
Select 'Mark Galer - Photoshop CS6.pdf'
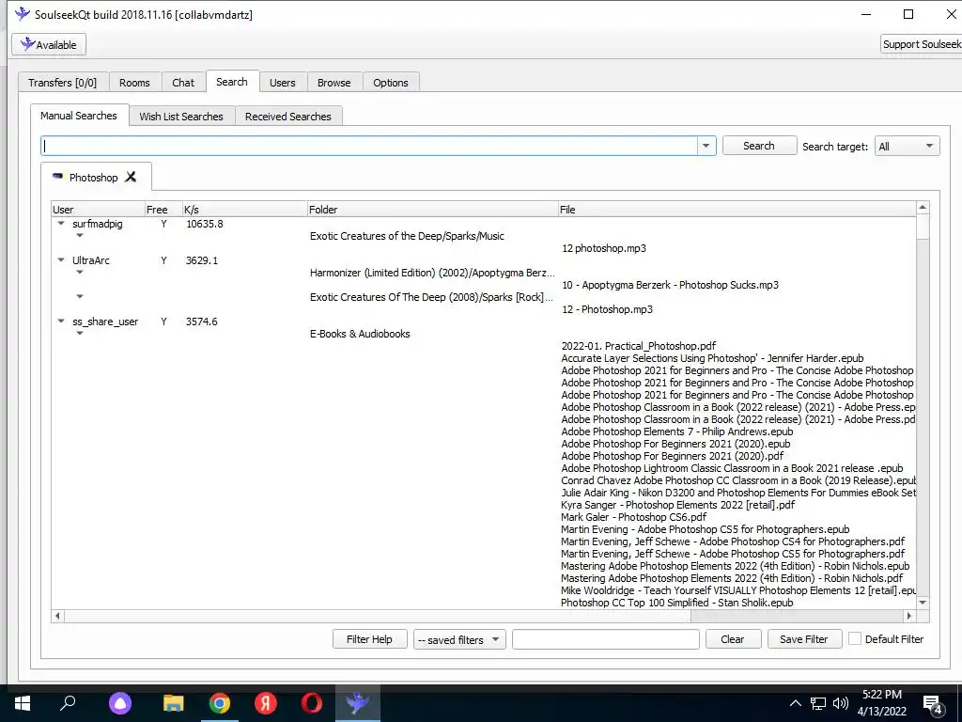tap(634, 517)
